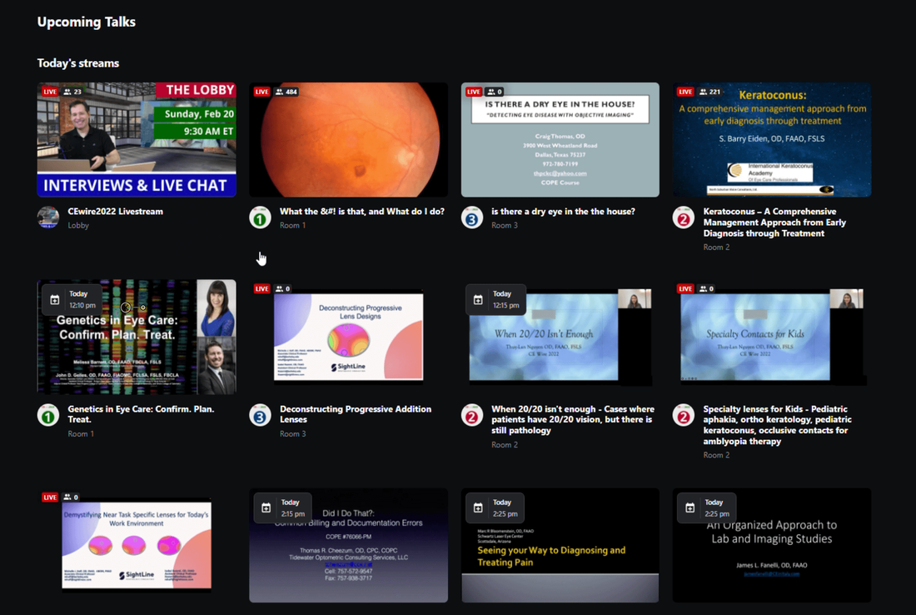Open Demystifying Near Task Specific Lenses thumbnail
Image resolution: width=916 pixels, height=615 pixels.
tap(137, 546)
